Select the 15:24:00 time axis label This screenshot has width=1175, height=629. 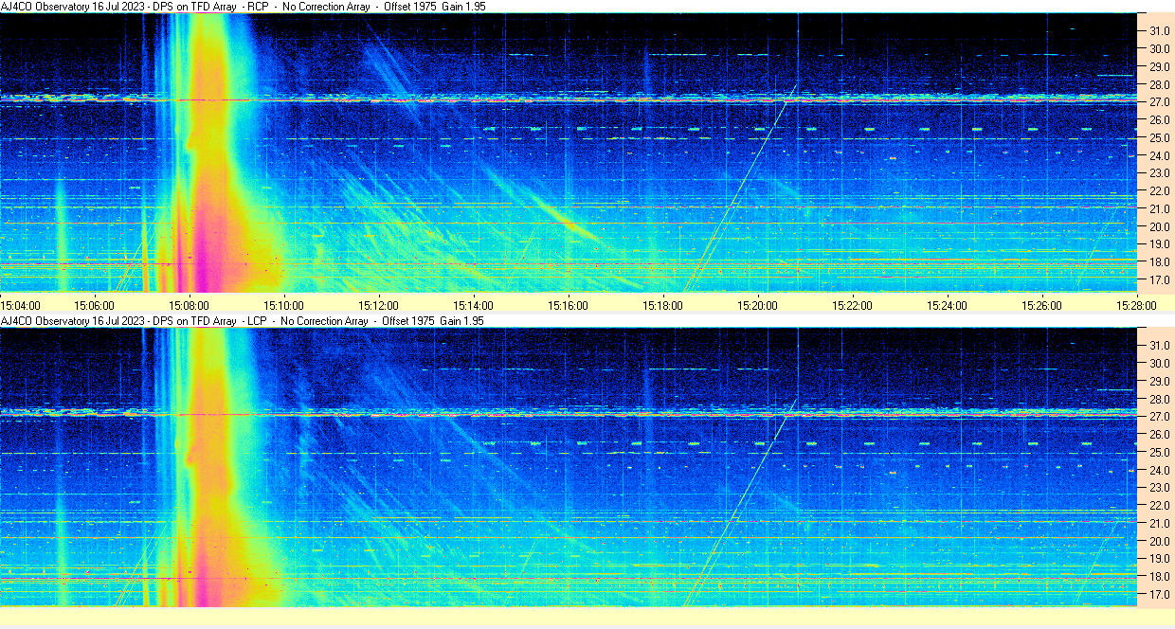point(947,305)
